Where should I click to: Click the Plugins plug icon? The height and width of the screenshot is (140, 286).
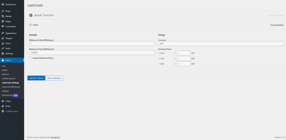pos(3,38)
